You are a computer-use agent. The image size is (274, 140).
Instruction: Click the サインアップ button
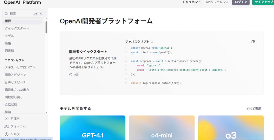(263, 2)
